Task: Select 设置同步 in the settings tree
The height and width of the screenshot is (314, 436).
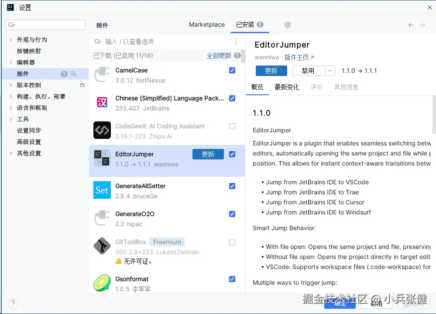Action: pyautogui.click(x=29, y=131)
